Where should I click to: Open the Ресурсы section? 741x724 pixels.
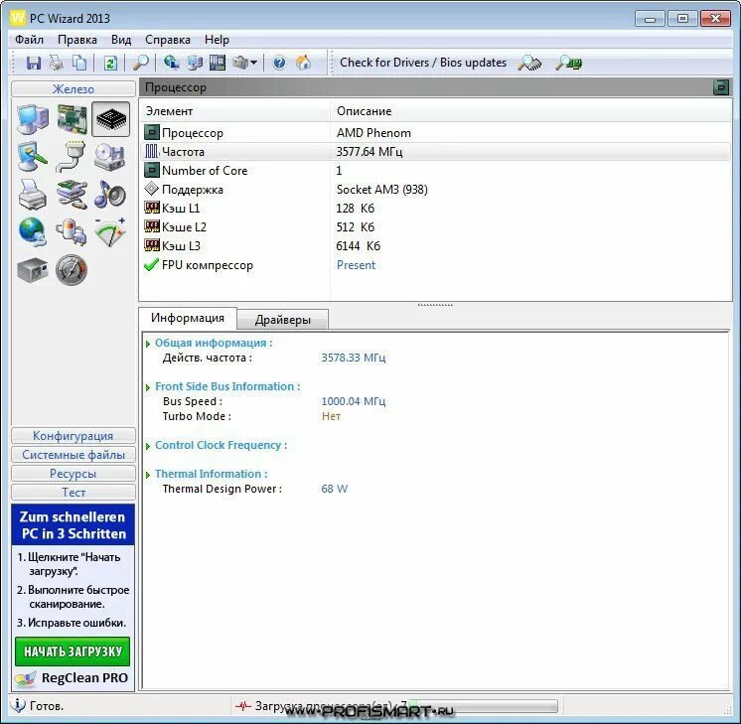point(74,474)
